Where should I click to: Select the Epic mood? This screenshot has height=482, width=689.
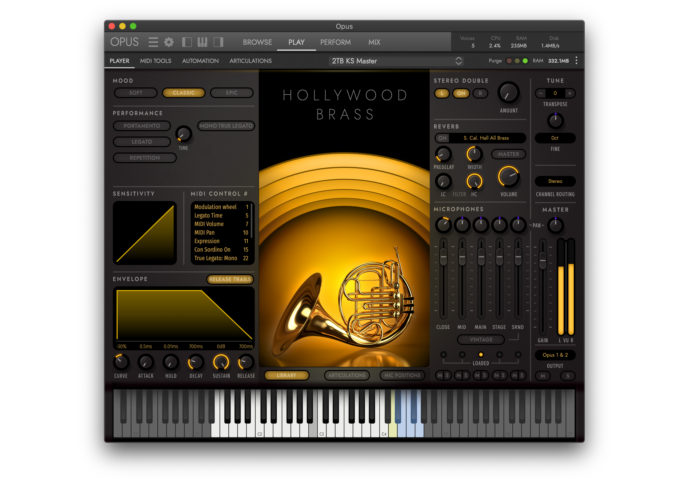pyautogui.click(x=232, y=93)
